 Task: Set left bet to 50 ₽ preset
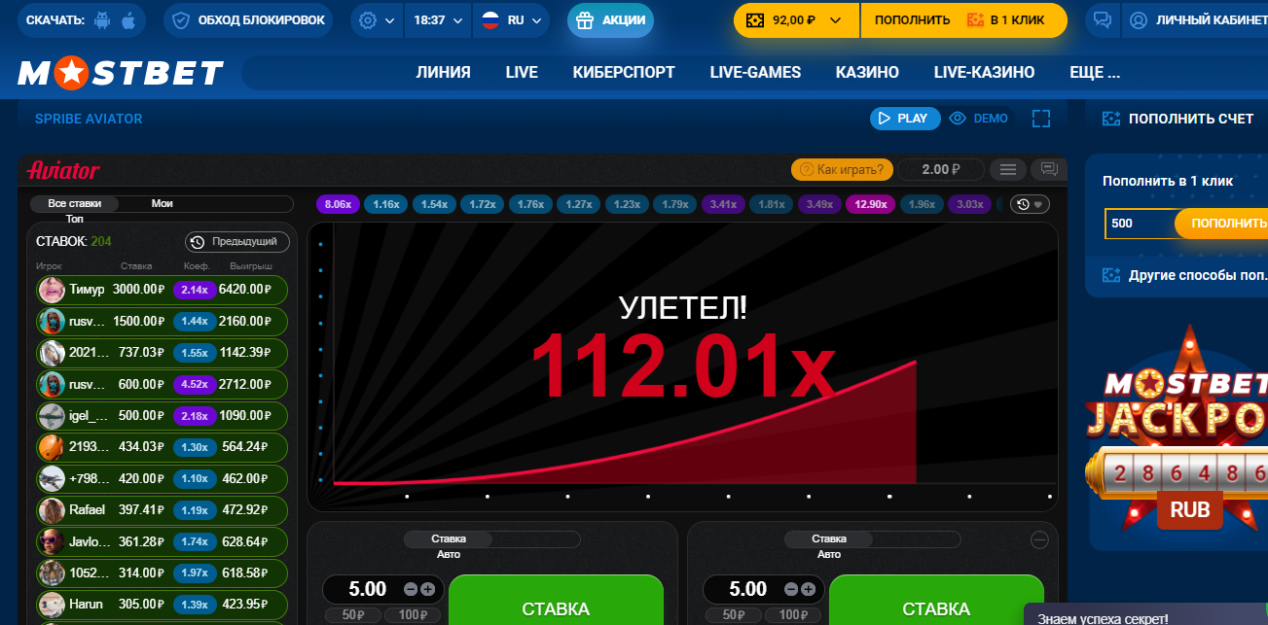point(352,614)
